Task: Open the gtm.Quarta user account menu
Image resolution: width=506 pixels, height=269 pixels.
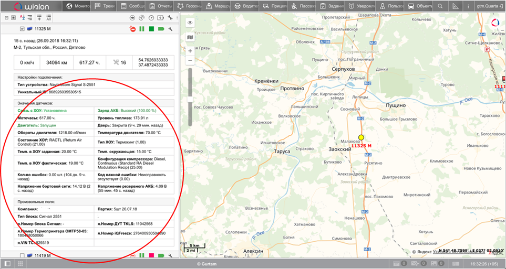Action: (x=484, y=6)
